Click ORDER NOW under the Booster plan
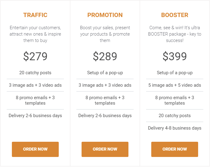Viewport: 210px width, 167px height. click(x=175, y=149)
